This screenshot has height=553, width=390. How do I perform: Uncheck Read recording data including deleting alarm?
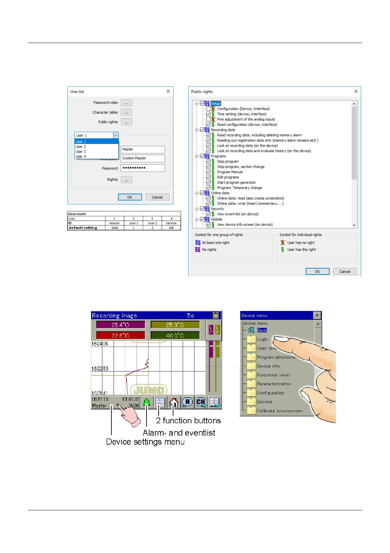pos(208,135)
